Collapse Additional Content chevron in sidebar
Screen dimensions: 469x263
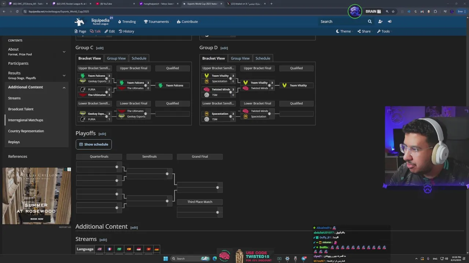[64, 87]
